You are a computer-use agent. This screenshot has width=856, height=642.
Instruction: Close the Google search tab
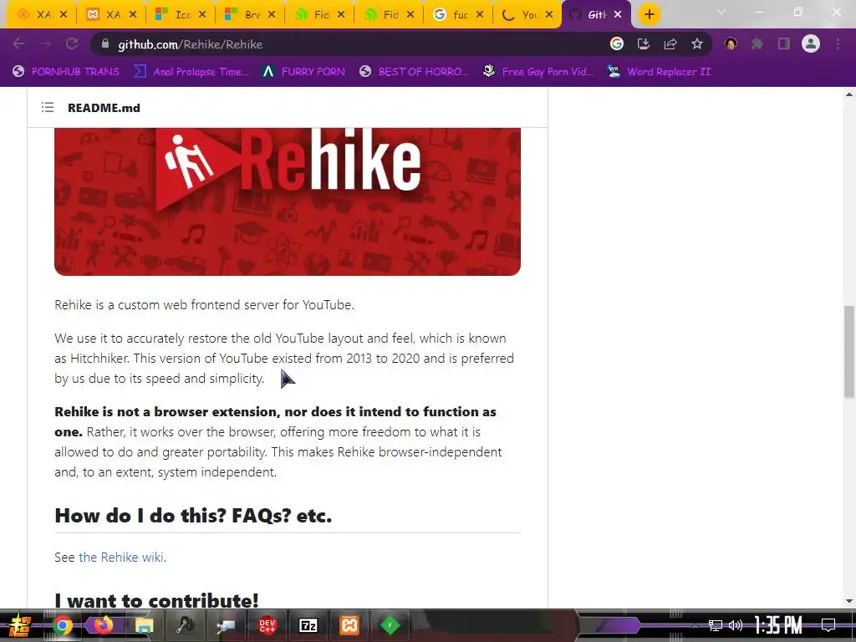pyautogui.click(x=480, y=15)
